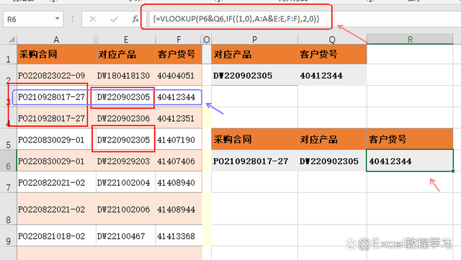The width and height of the screenshot is (461, 260).
Task: Select cell R6 with value 40412344
Action: click(410, 161)
